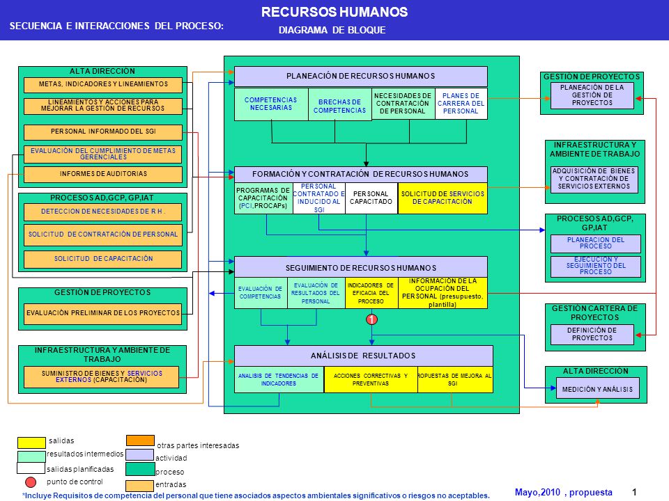Select 'EJECUCIÓN Y SEGUIMIENTO DEL PROCESO' box
This screenshot has height=501, width=669.
tap(596, 267)
